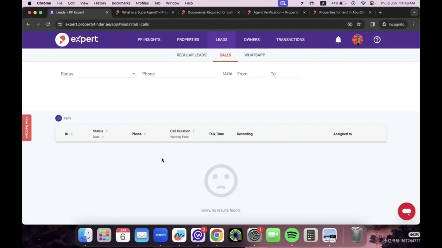Click the Recording column header

245,134
